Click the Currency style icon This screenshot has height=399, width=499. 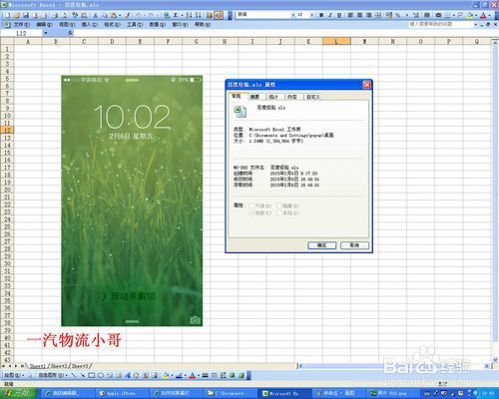[x=389, y=15]
